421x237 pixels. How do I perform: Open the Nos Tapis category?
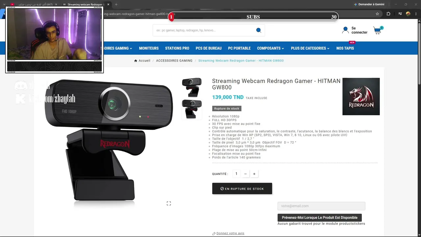[345, 48]
